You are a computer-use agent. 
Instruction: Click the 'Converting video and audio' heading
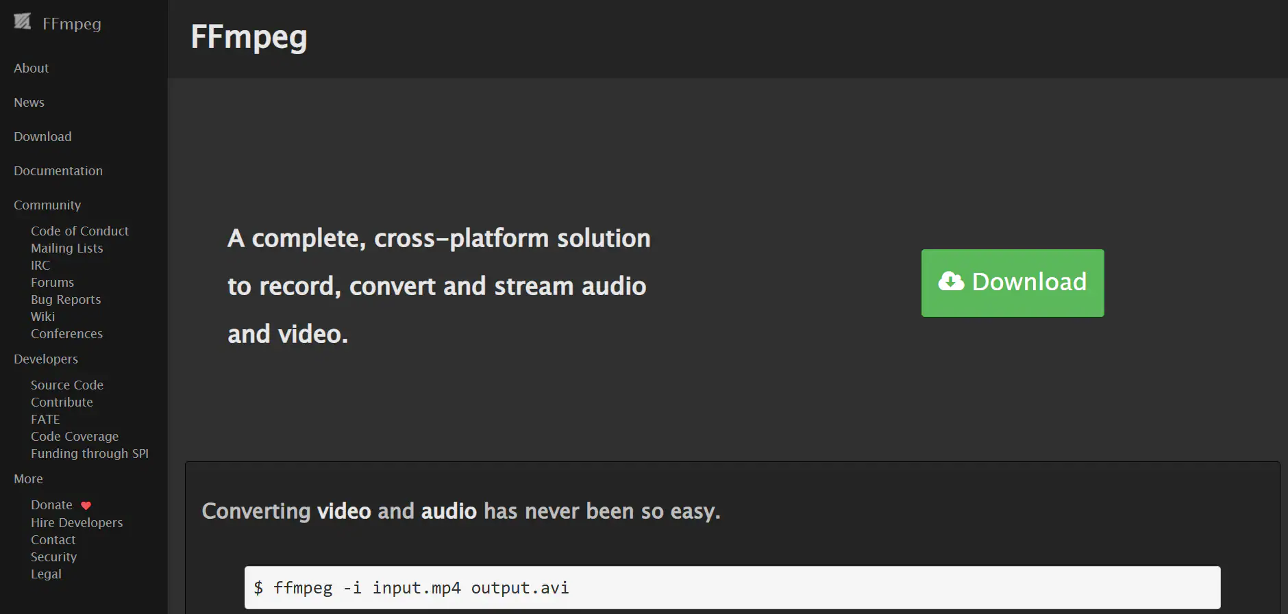tap(461, 511)
